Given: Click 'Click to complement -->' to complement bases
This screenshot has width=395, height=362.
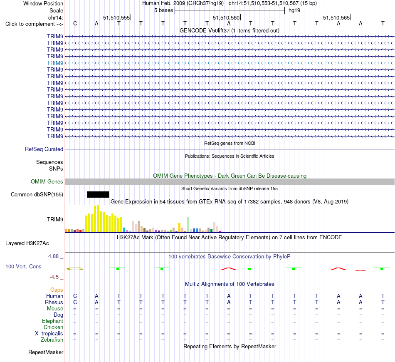Looking at the screenshot, I should [x=34, y=24].
